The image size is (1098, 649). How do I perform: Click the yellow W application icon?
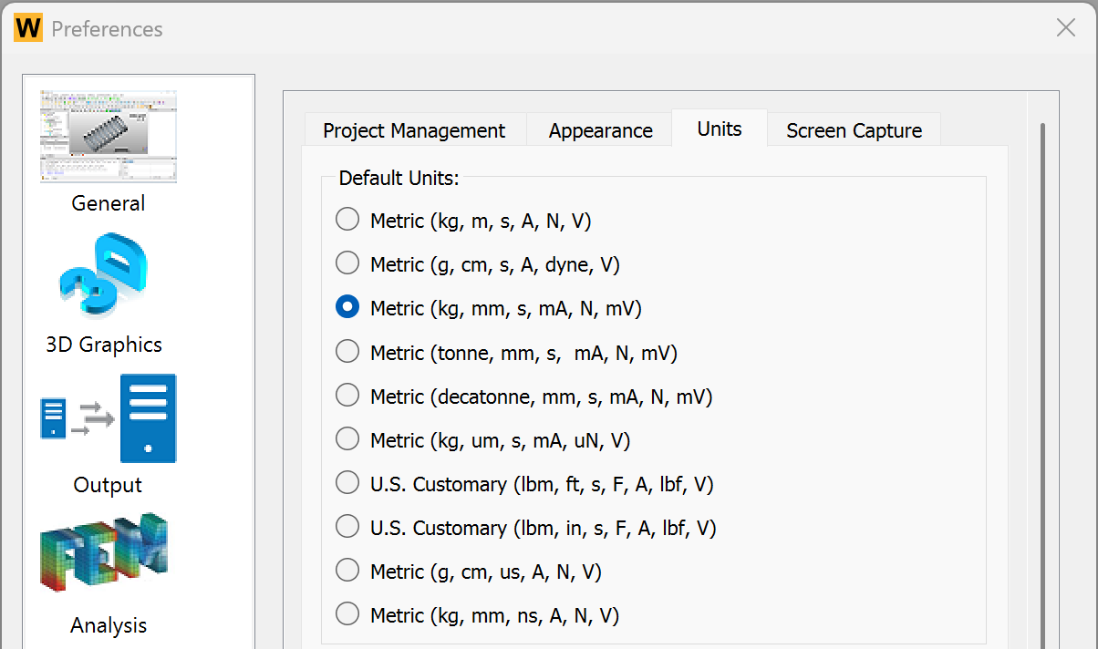tap(28, 28)
